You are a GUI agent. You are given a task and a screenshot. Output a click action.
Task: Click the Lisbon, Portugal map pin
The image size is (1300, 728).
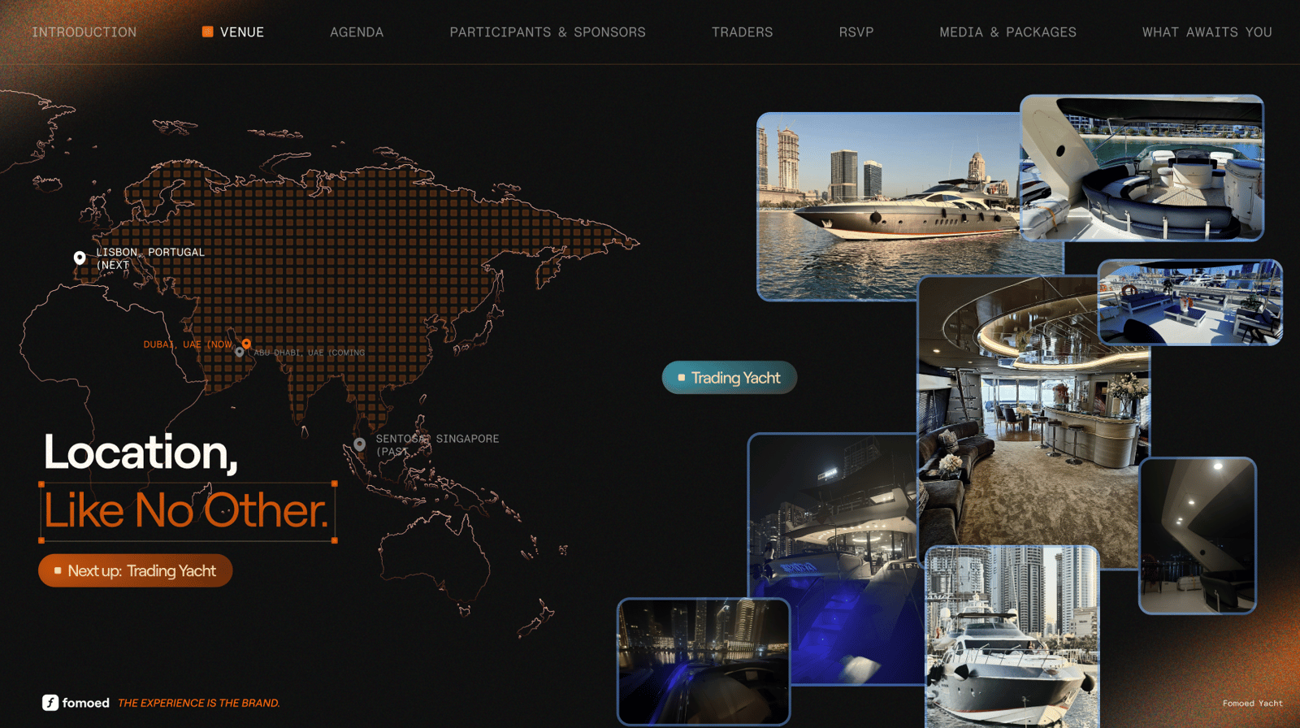pyautogui.click(x=80, y=258)
